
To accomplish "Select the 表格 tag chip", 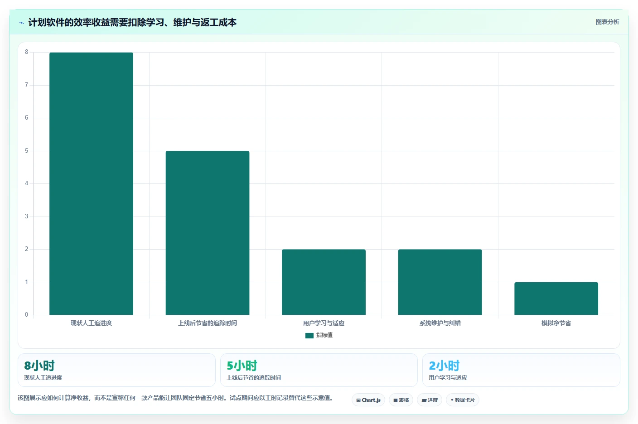I will (401, 400).
